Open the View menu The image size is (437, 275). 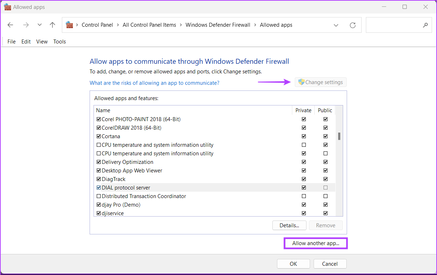[42, 42]
